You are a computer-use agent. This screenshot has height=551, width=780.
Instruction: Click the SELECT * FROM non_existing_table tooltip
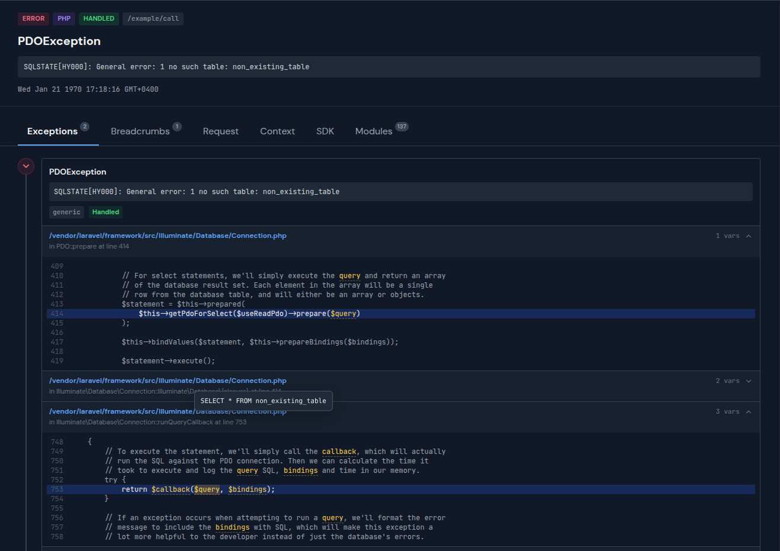coord(263,401)
